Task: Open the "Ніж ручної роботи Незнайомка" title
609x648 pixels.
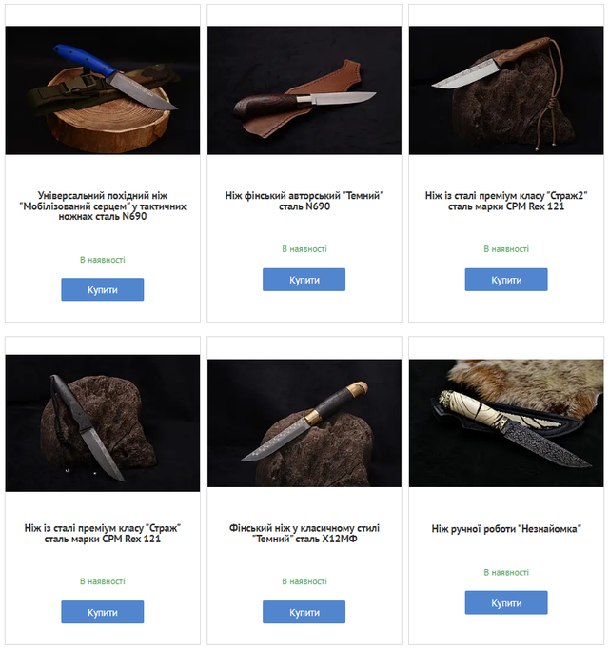Action: (506, 528)
